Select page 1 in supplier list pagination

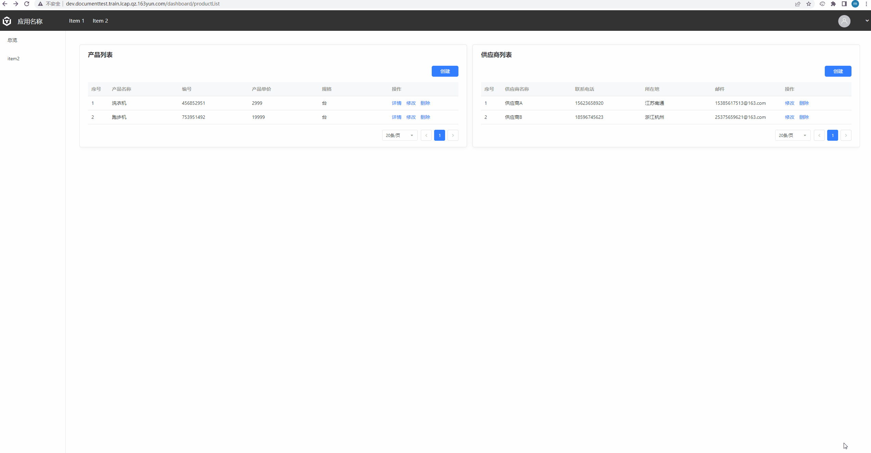(832, 135)
